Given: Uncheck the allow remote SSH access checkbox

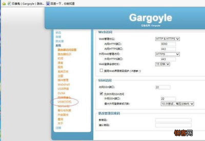Looking at the screenshot, I should click(x=101, y=94).
